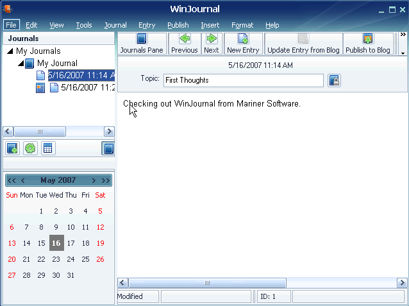Open the View menu
This screenshot has height=306, width=409.
pyautogui.click(x=56, y=25)
